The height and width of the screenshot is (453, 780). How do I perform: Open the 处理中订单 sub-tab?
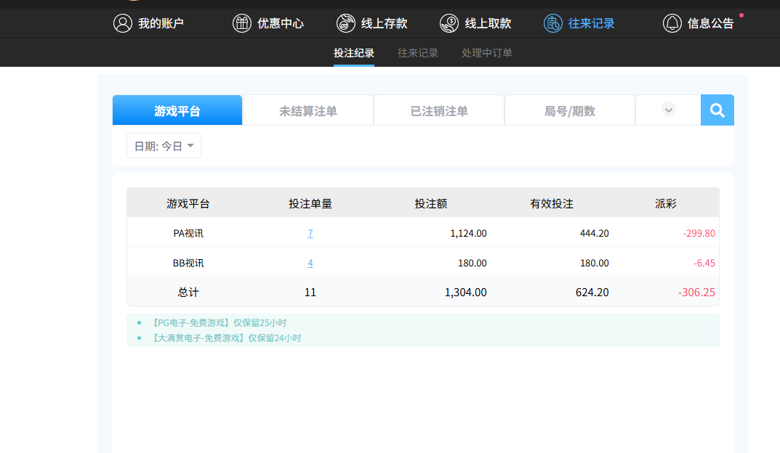point(487,53)
